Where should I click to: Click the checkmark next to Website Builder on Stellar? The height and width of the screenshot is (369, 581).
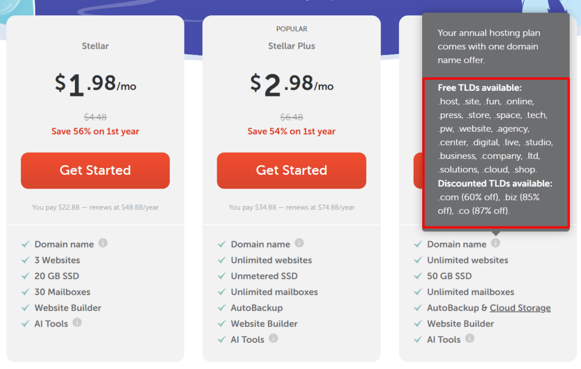click(x=25, y=308)
